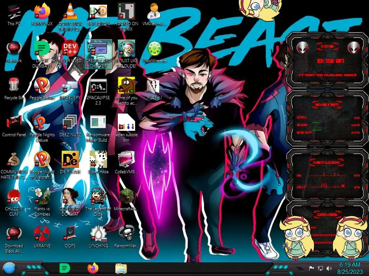Launch Peggle World of Warcraft shortcut
Screen dimensions: 369x276
point(42,165)
